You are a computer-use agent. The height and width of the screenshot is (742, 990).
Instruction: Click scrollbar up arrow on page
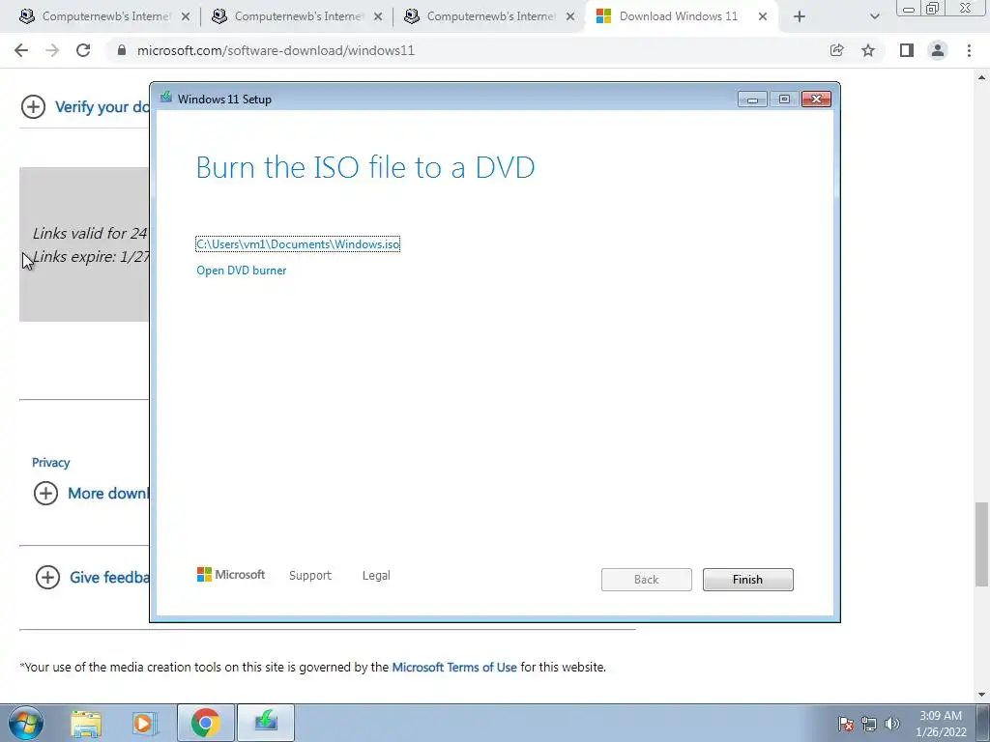point(981,77)
